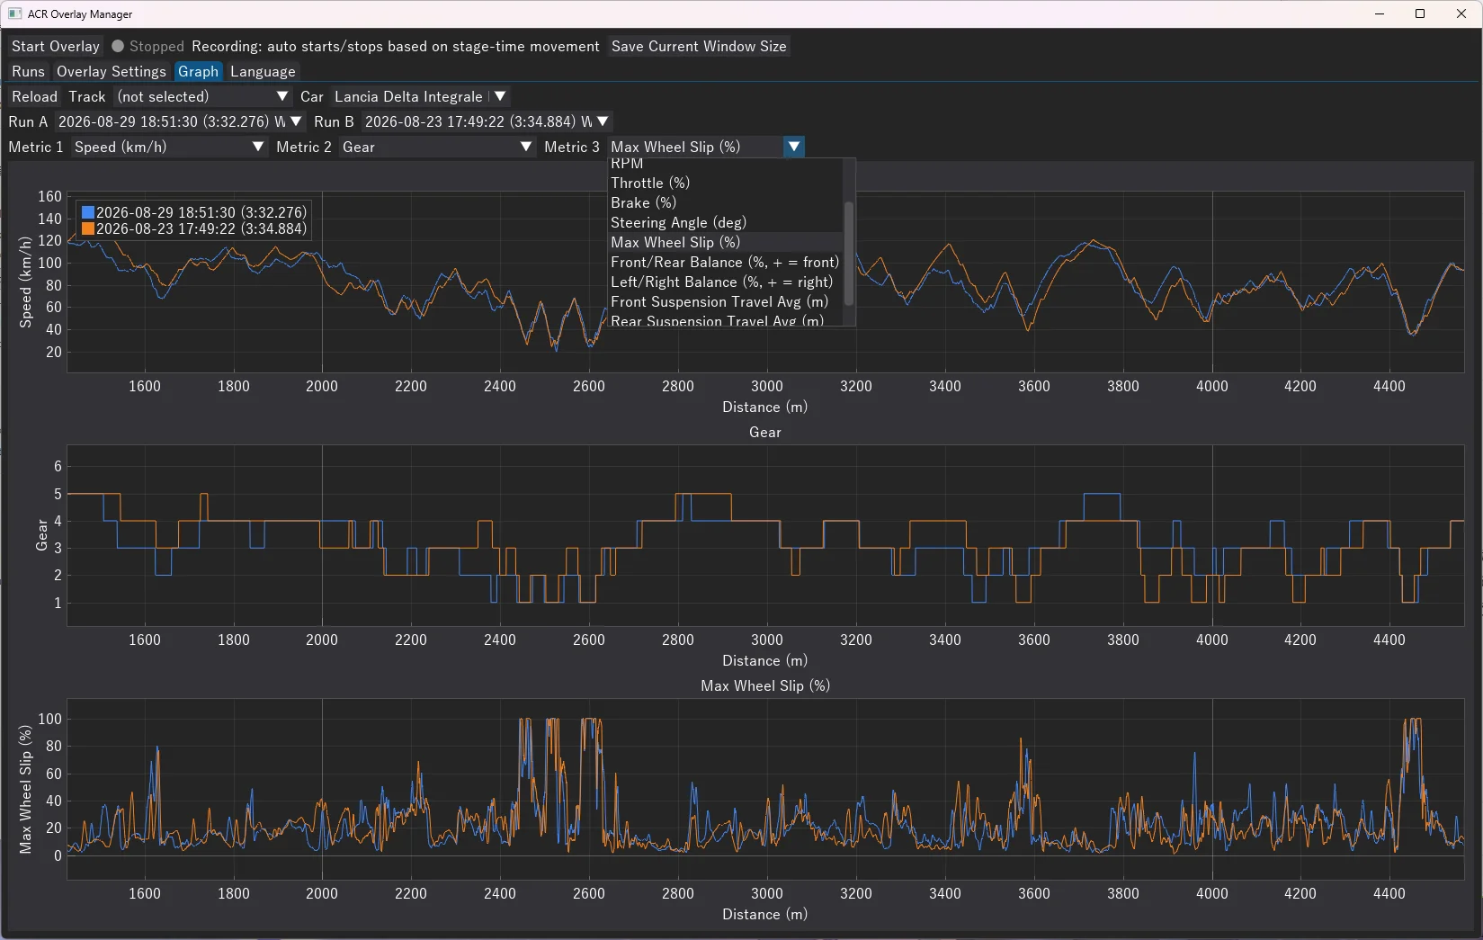Image resolution: width=1483 pixels, height=940 pixels.
Task: Click the Start Overlay button
Action: click(x=56, y=46)
